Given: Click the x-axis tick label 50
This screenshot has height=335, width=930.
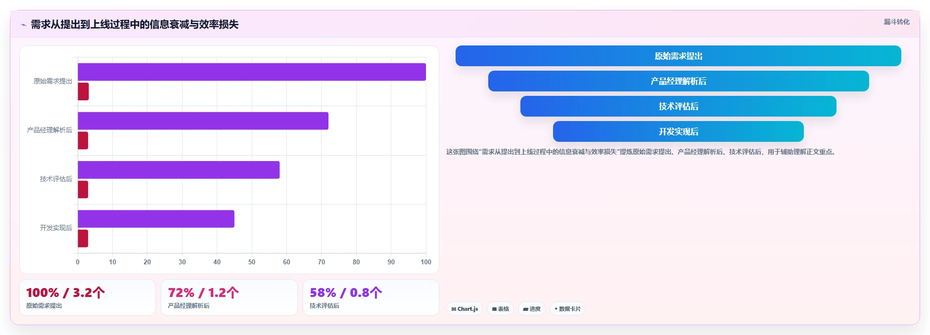Looking at the screenshot, I should pyautogui.click(x=252, y=262).
